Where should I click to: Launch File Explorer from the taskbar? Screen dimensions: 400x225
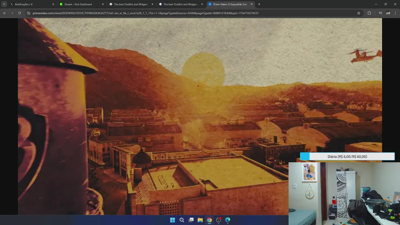[x=200, y=220]
